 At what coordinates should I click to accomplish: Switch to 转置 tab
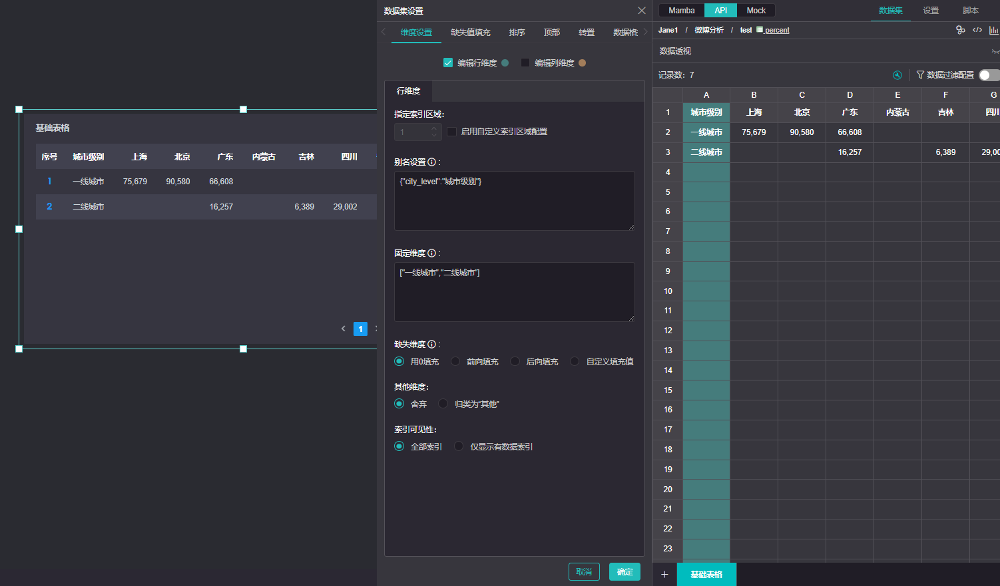587,33
